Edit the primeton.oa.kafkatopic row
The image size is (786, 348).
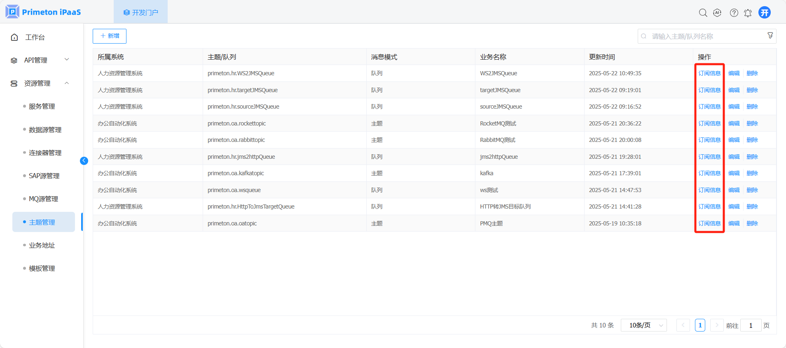[x=734, y=173]
